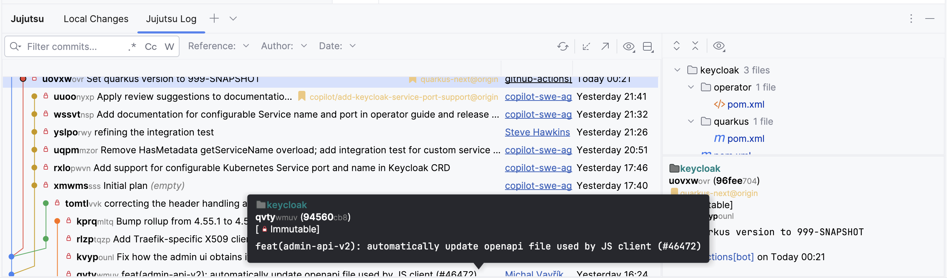Collapse all in changed files tree
947x278 pixels.
pyautogui.click(x=695, y=46)
